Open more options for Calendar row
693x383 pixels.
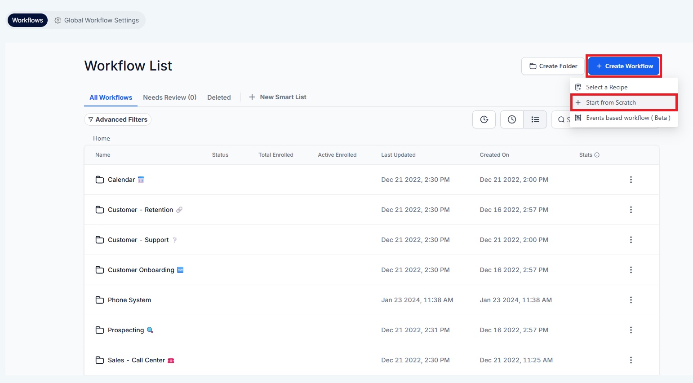631,180
